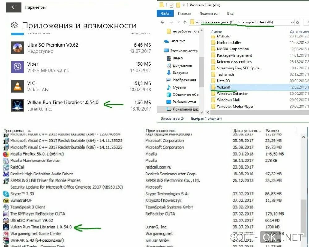Open Видео folder in navigation pane
This screenshot has width=309, height=247.
[175, 58]
